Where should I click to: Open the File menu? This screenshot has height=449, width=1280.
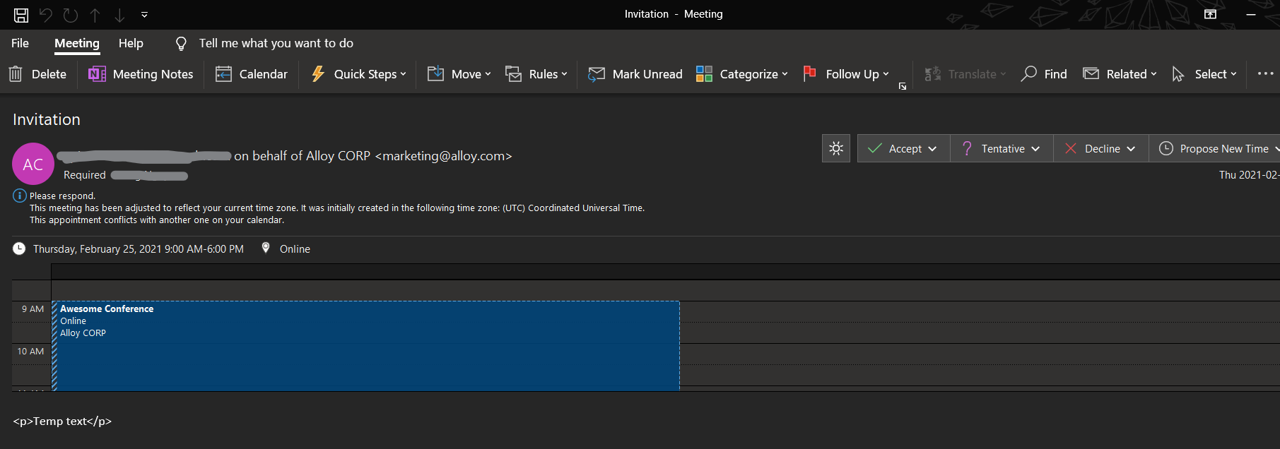pos(20,43)
